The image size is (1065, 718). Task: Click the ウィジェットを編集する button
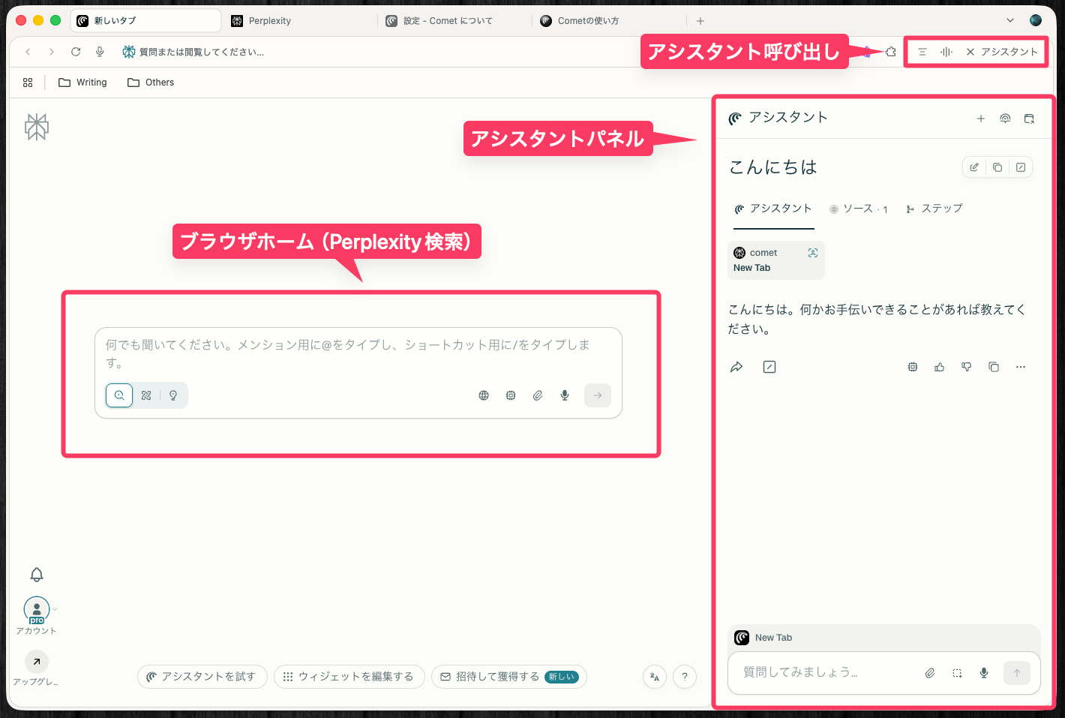(x=349, y=677)
